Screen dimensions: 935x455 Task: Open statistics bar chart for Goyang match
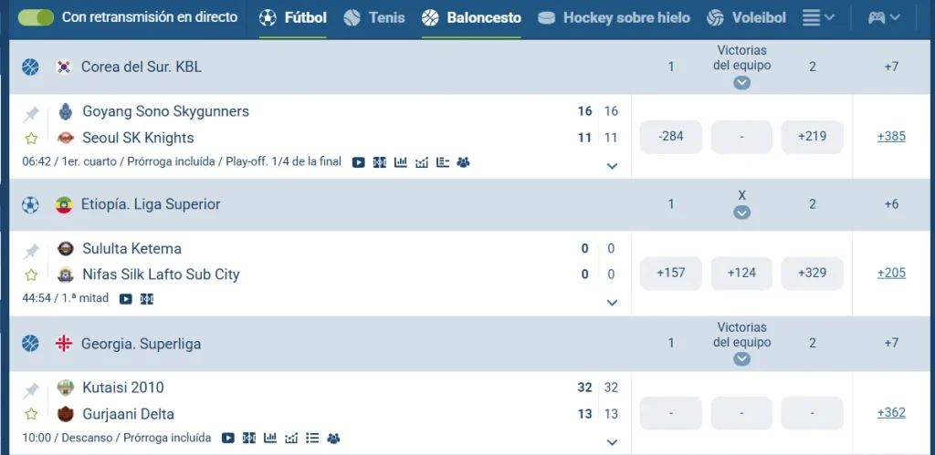click(401, 162)
